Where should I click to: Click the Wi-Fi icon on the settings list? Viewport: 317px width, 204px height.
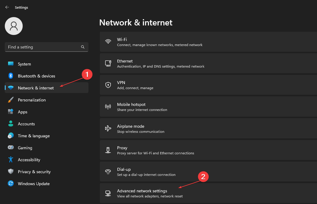coord(108,42)
